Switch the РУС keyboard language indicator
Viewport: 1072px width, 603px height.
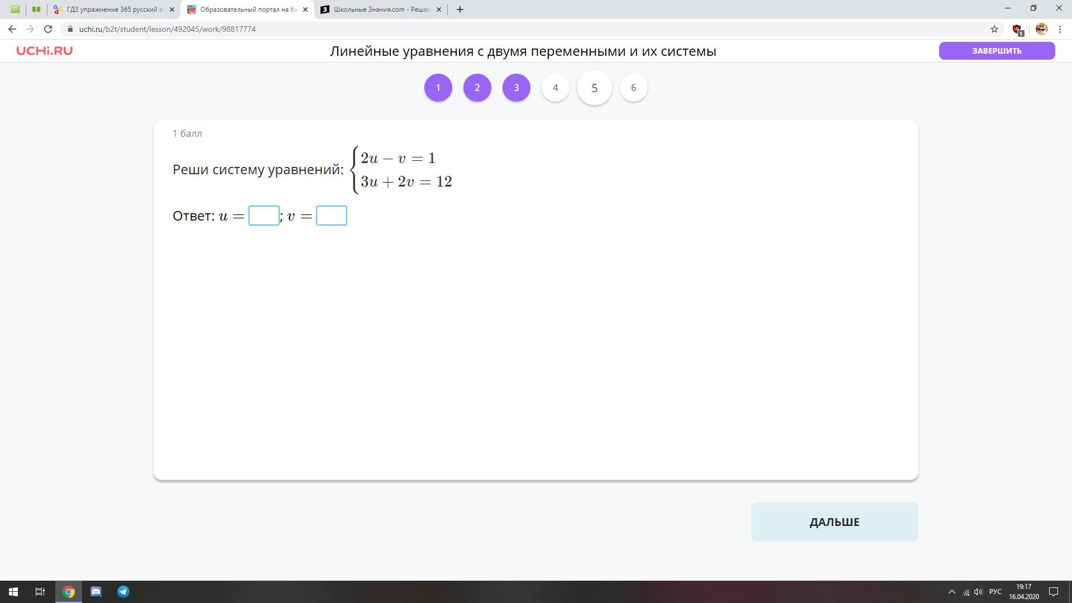995,592
